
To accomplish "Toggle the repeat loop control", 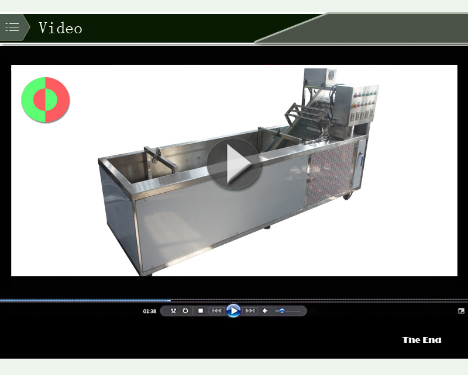I will pos(185,311).
